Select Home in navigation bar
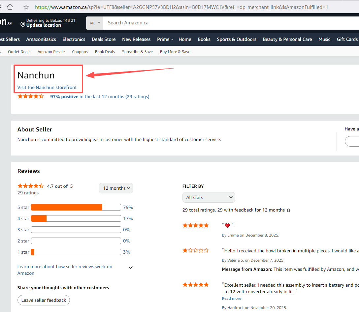 [x=185, y=39]
